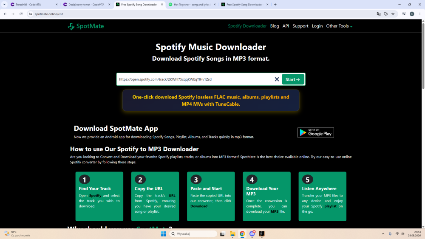Open Task View on the taskbar

222,233
